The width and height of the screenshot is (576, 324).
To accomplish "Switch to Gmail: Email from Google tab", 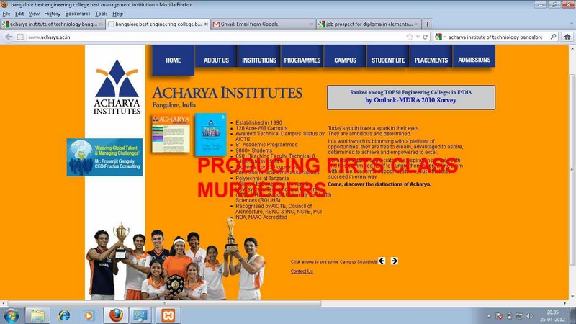I will [264, 24].
